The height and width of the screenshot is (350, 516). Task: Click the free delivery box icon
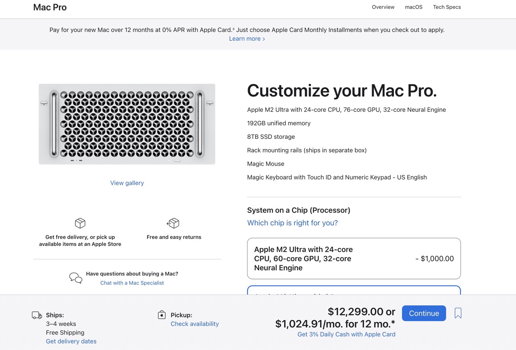pos(80,223)
